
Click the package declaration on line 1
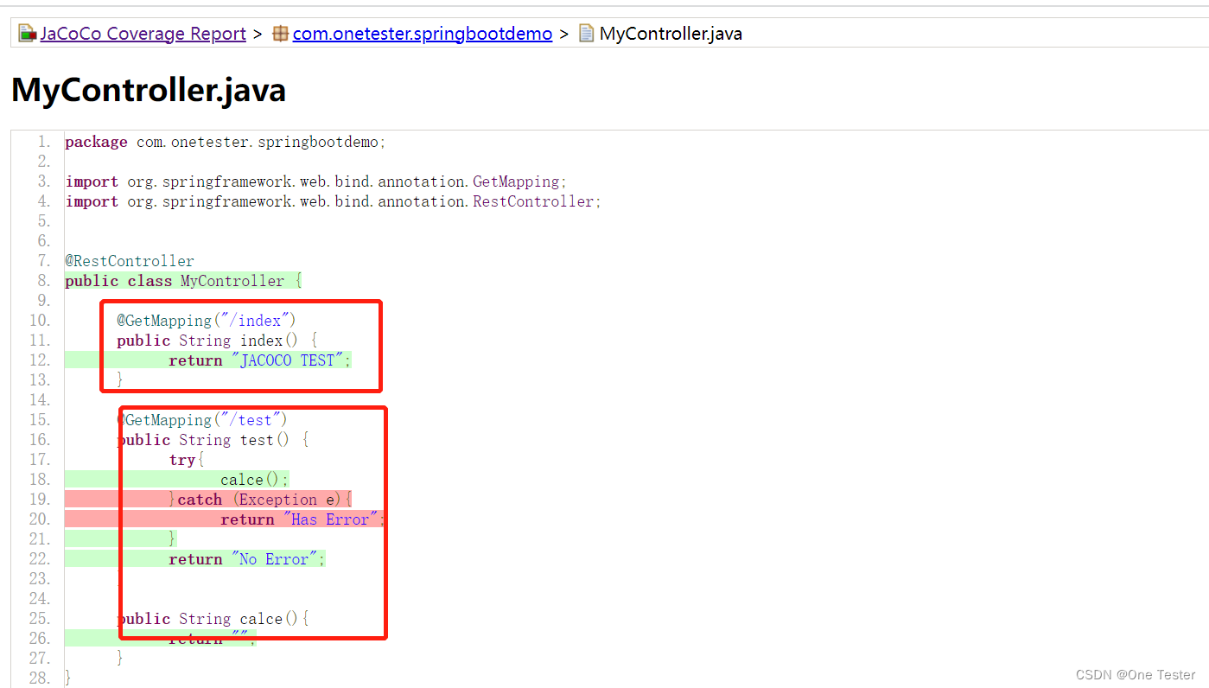coord(226,142)
